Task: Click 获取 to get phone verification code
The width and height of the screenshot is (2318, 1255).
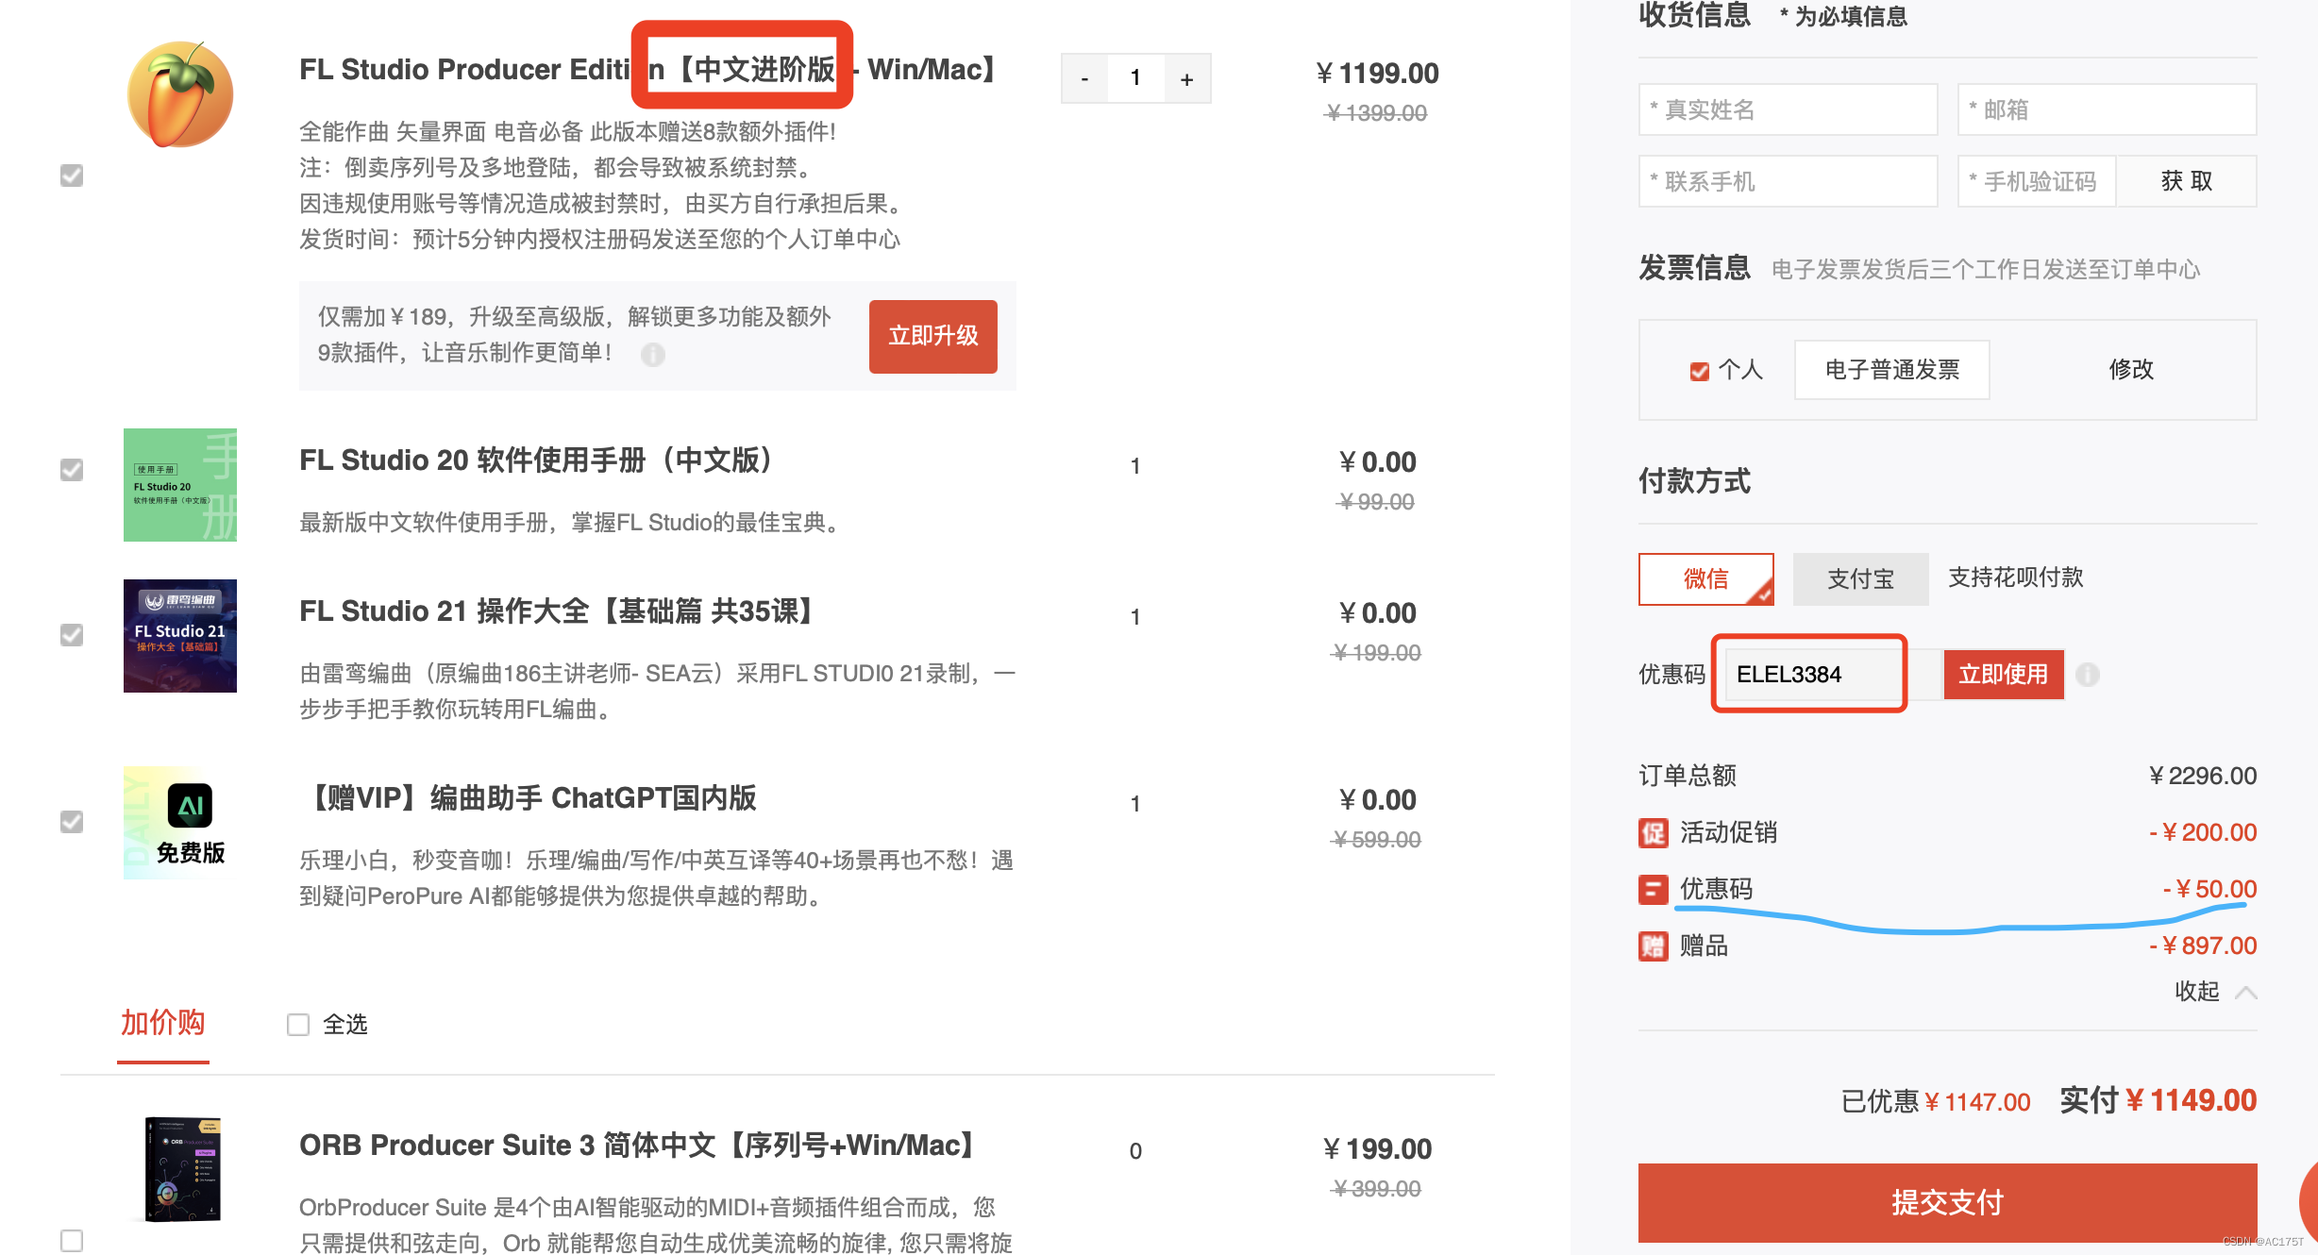Action: pos(2187,181)
